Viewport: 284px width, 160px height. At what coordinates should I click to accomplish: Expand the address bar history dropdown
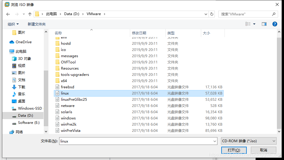tap(206, 14)
